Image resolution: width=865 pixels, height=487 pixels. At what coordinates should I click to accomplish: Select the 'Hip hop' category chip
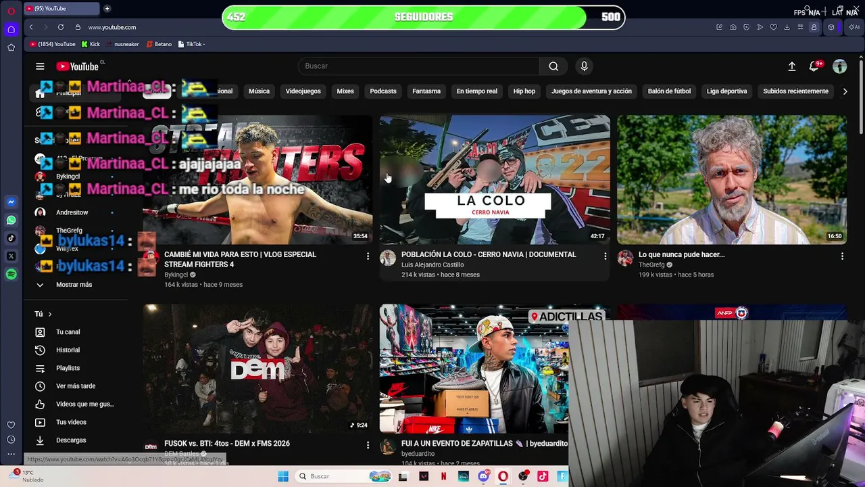(x=524, y=91)
